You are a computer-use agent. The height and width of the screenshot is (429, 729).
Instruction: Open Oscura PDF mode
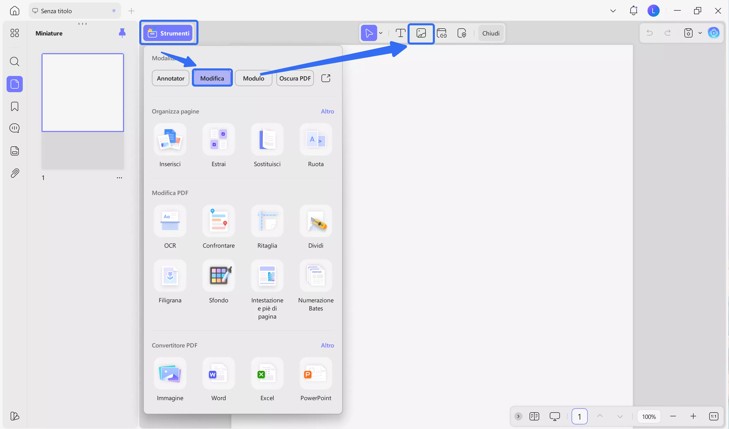[295, 78]
